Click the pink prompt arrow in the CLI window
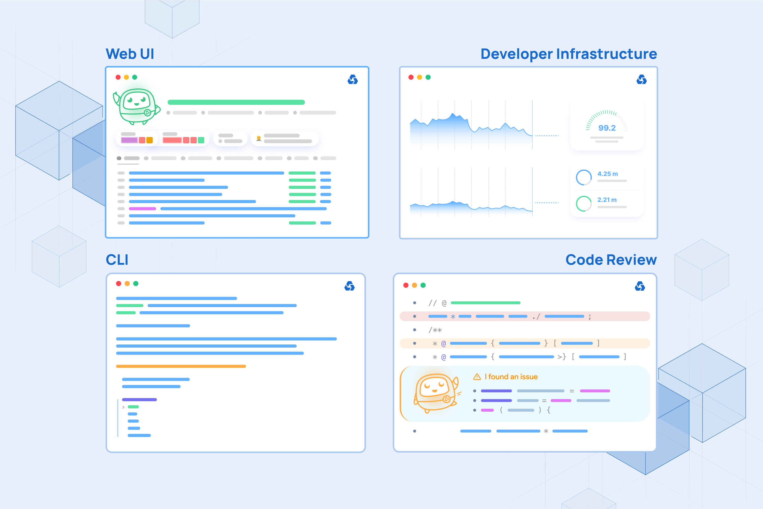Screen dimensions: 763x509 123,407
